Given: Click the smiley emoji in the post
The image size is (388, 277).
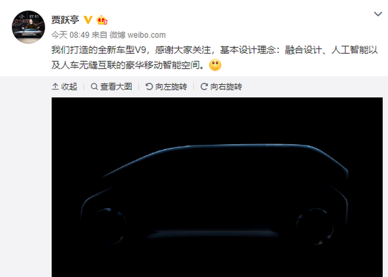Looking at the screenshot, I should click(215, 65).
